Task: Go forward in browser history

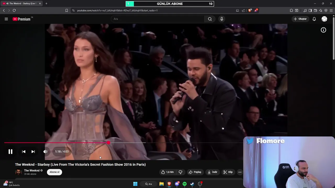Action: pos(9,10)
